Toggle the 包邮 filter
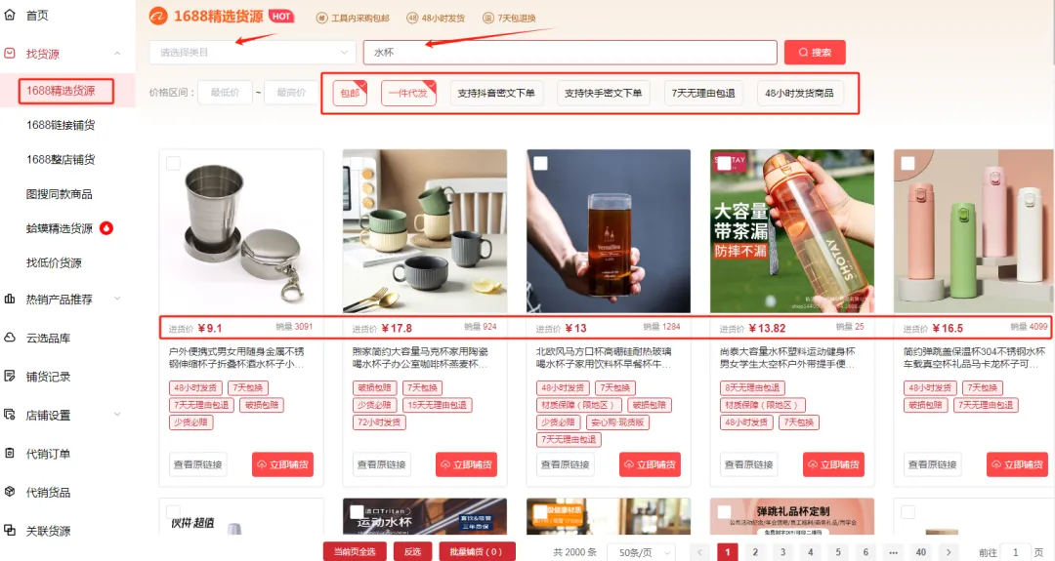This screenshot has width=1055, height=561. [x=350, y=94]
